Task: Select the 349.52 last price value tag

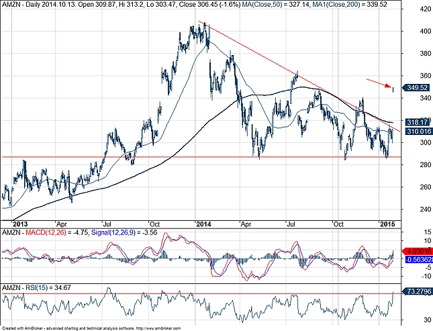Action: (x=417, y=88)
